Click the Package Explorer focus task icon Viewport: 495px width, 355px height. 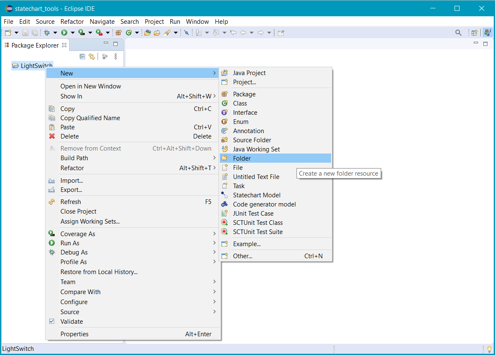tap(105, 57)
